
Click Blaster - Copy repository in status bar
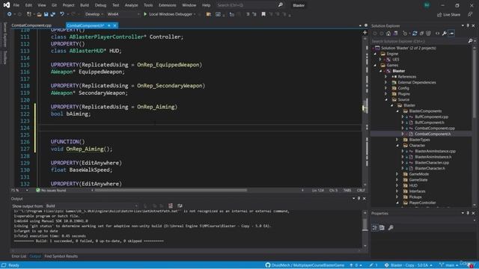pyautogui.click(x=409, y=265)
